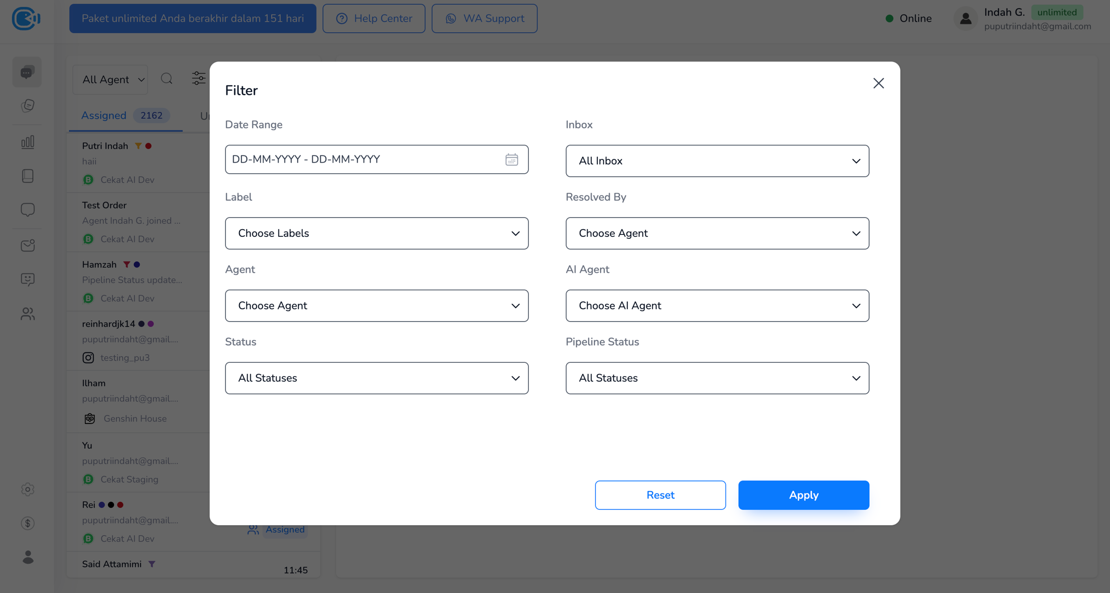Open the analytics bar chart sidebar icon
1110x593 pixels.
click(x=27, y=142)
